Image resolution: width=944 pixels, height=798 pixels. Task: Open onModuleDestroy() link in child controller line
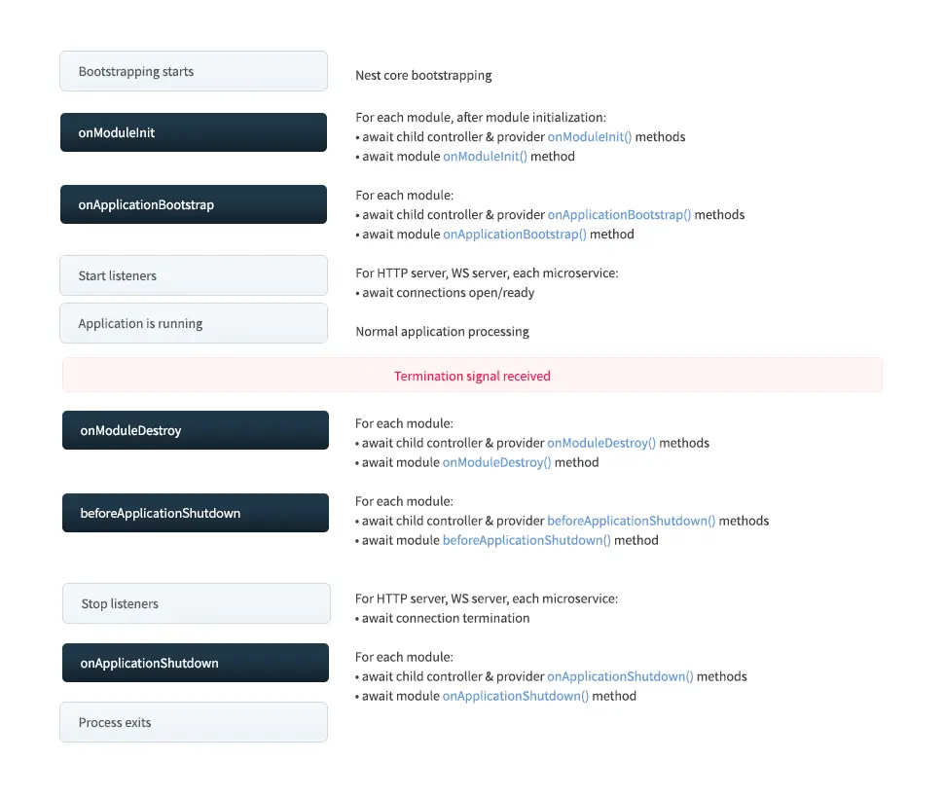601,443
